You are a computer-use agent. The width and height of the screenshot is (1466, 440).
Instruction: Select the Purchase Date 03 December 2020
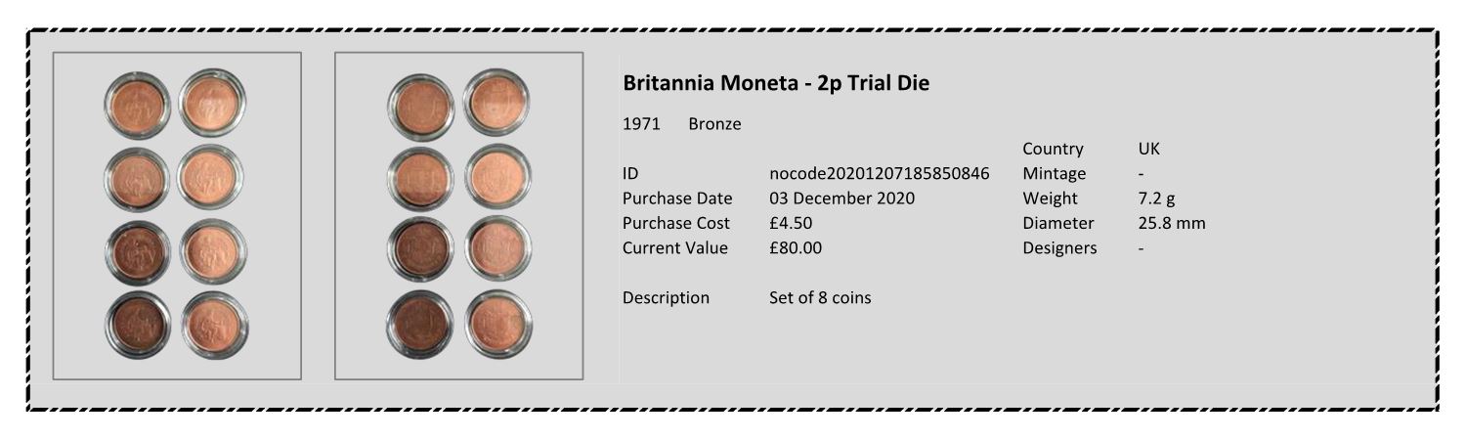pos(842,198)
